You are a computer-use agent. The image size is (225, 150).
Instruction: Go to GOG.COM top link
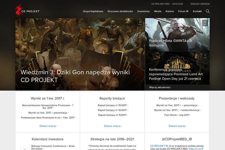tap(177, 4)
